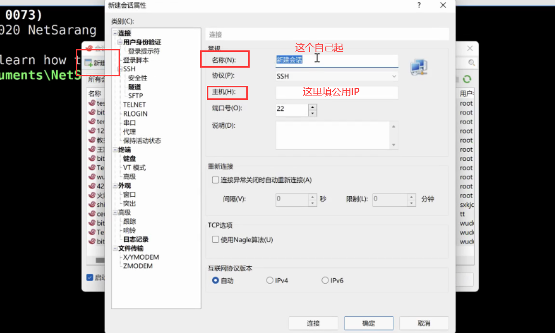The image size is (555, 333).
Task: Select the IPv4 radio button
Action: pos(270,280)
